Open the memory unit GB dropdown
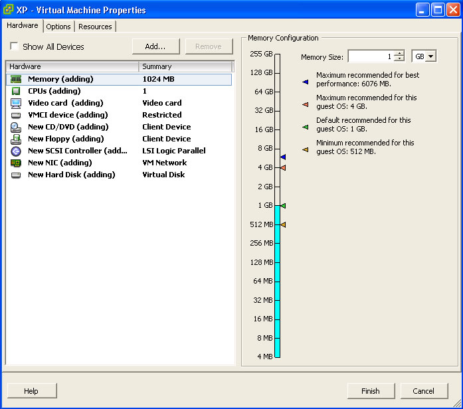 (431, 56)
